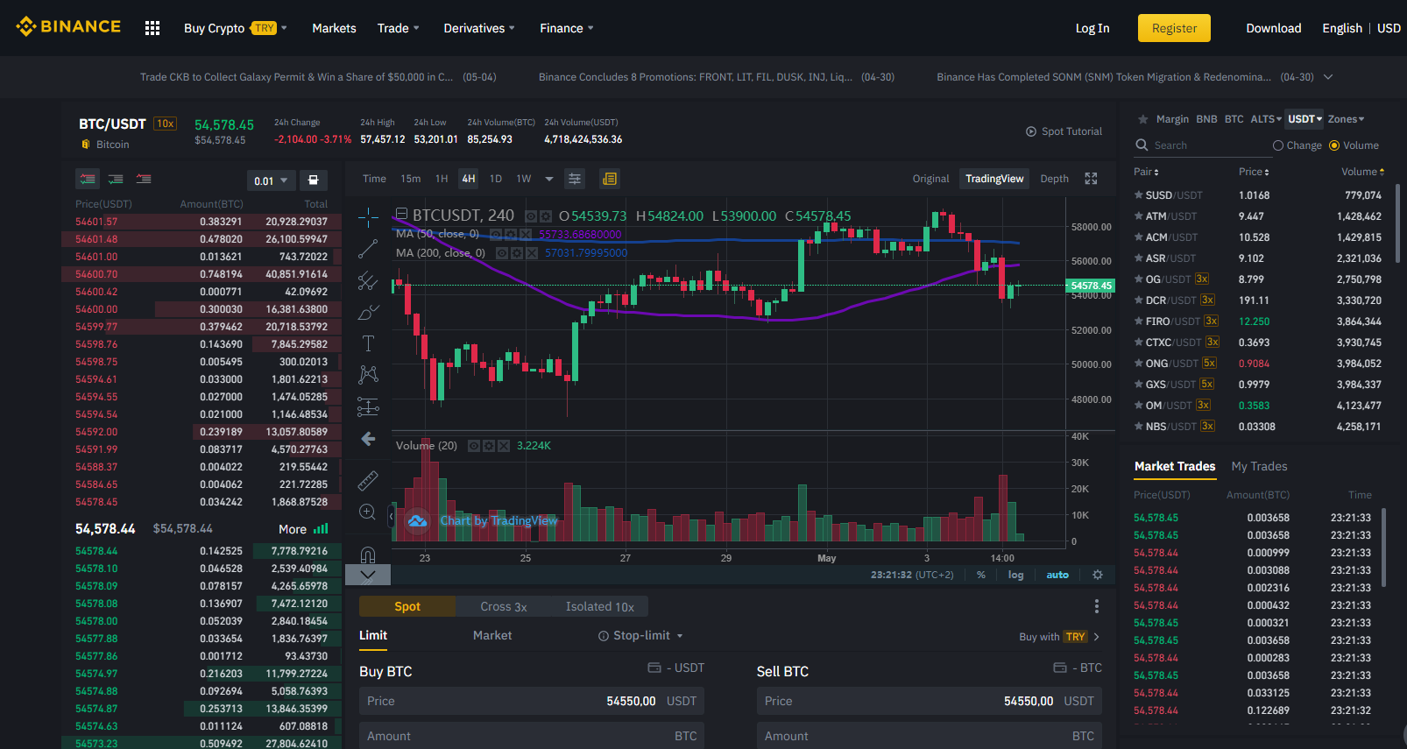Select the Change radio option

click(1297, 145)
